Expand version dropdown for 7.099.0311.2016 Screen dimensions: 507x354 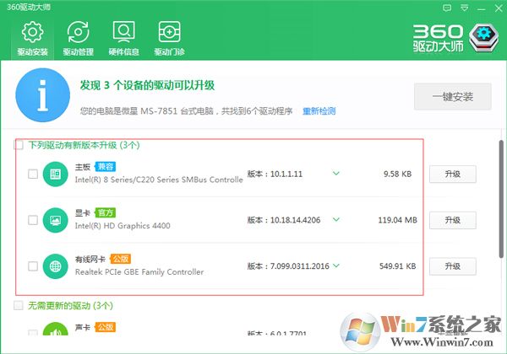pos(335,265)
